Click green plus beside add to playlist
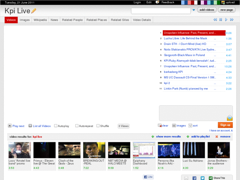This screenshot has height=180, width=240. (x=188, y=136)
